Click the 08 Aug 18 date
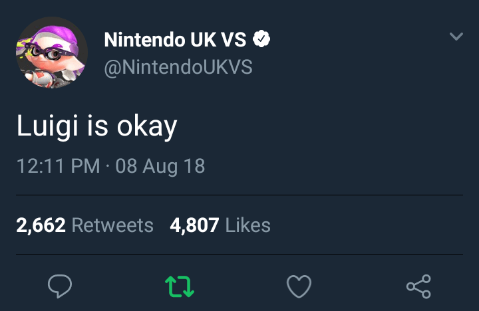 (160, 165)
